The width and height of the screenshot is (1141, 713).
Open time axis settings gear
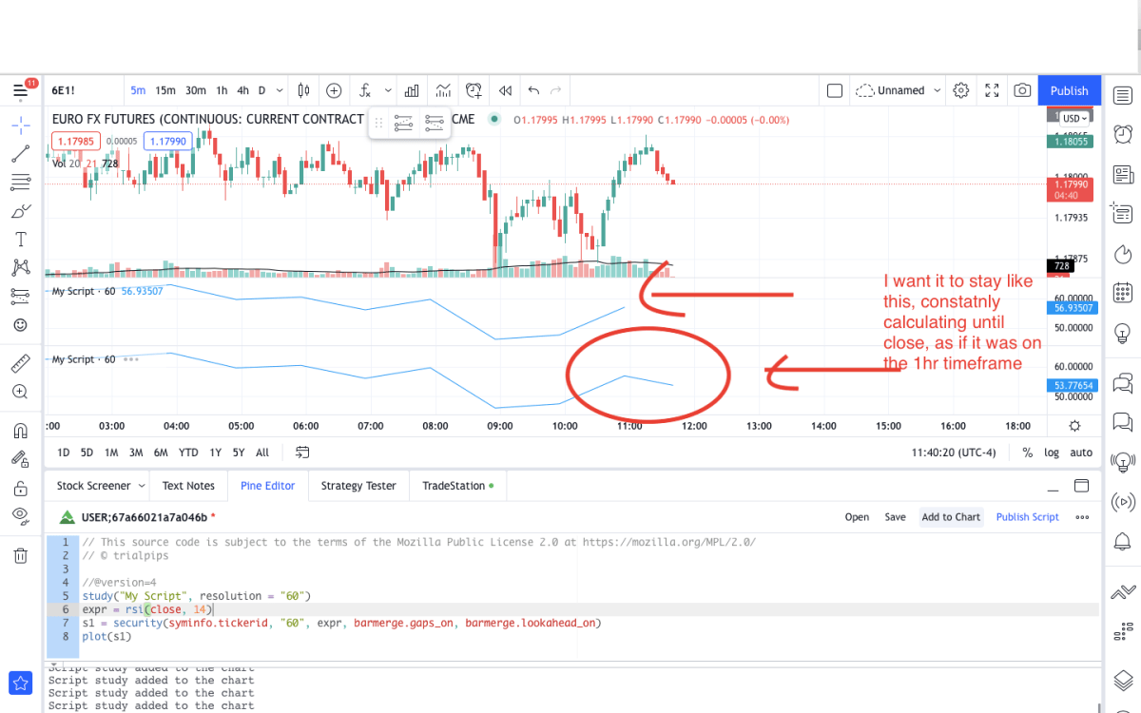click(1074, 426)
